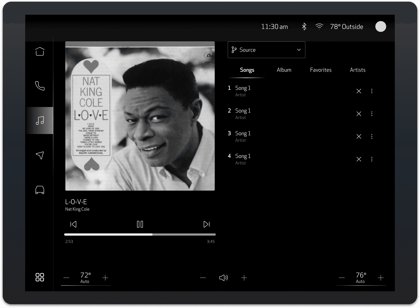Click the 11:30 am clock
This screenshot has width=420, height=308.
pyautogui.click(x=274, y=26)
